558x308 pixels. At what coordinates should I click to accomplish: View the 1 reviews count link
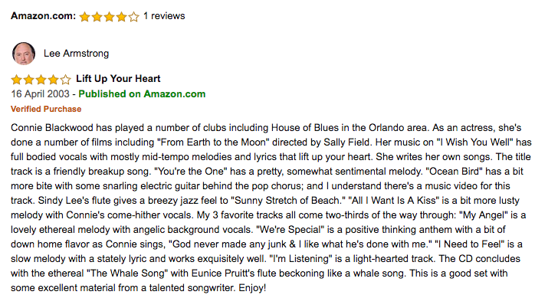tap(164, 16)
